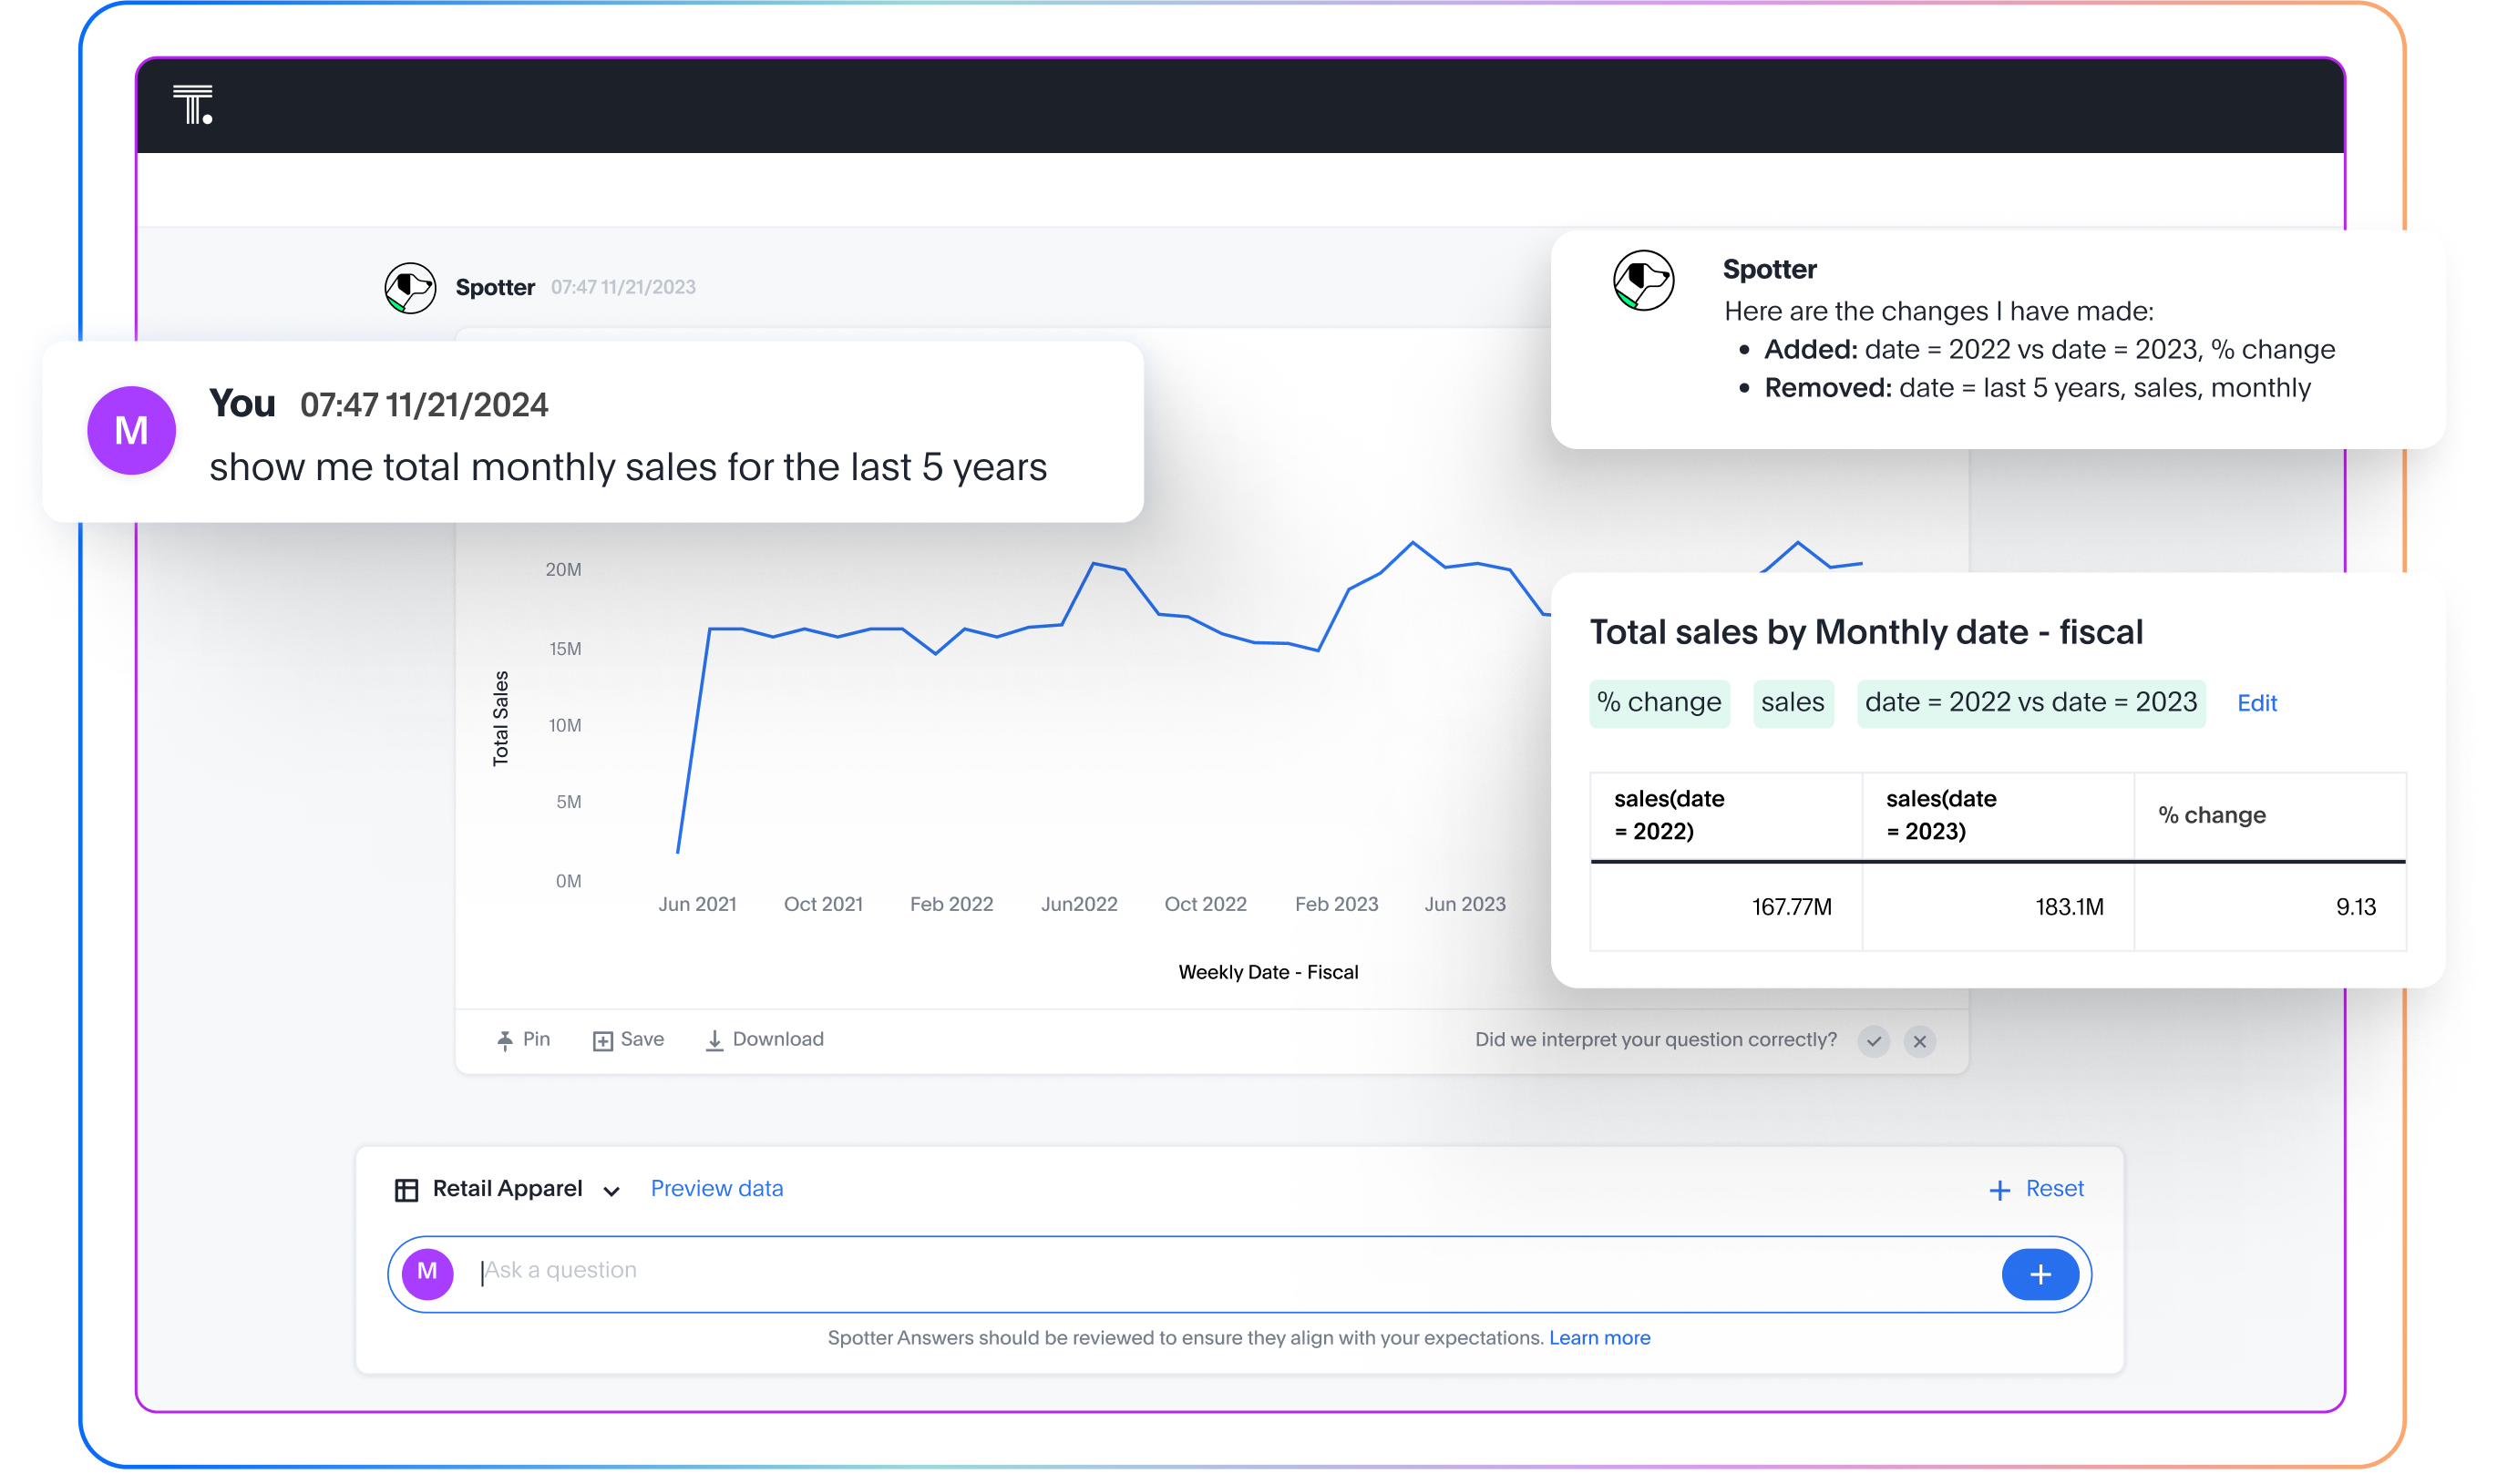Edit the Total sales by Monthly date query
Image resolution: width=2497 pixels, height=1484 pixels.
click(2257, 703)
